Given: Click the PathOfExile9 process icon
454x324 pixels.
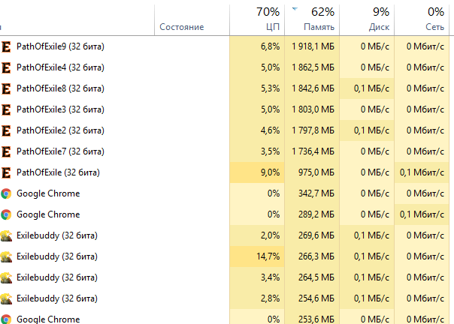Looking at the screenshot, I should [x=6, y=46].
